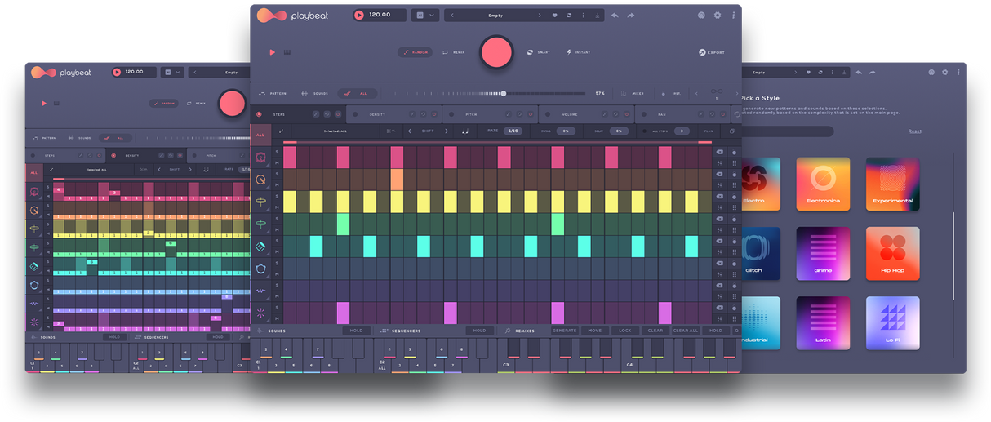Solo the kick track in center window

coord(277,152)
